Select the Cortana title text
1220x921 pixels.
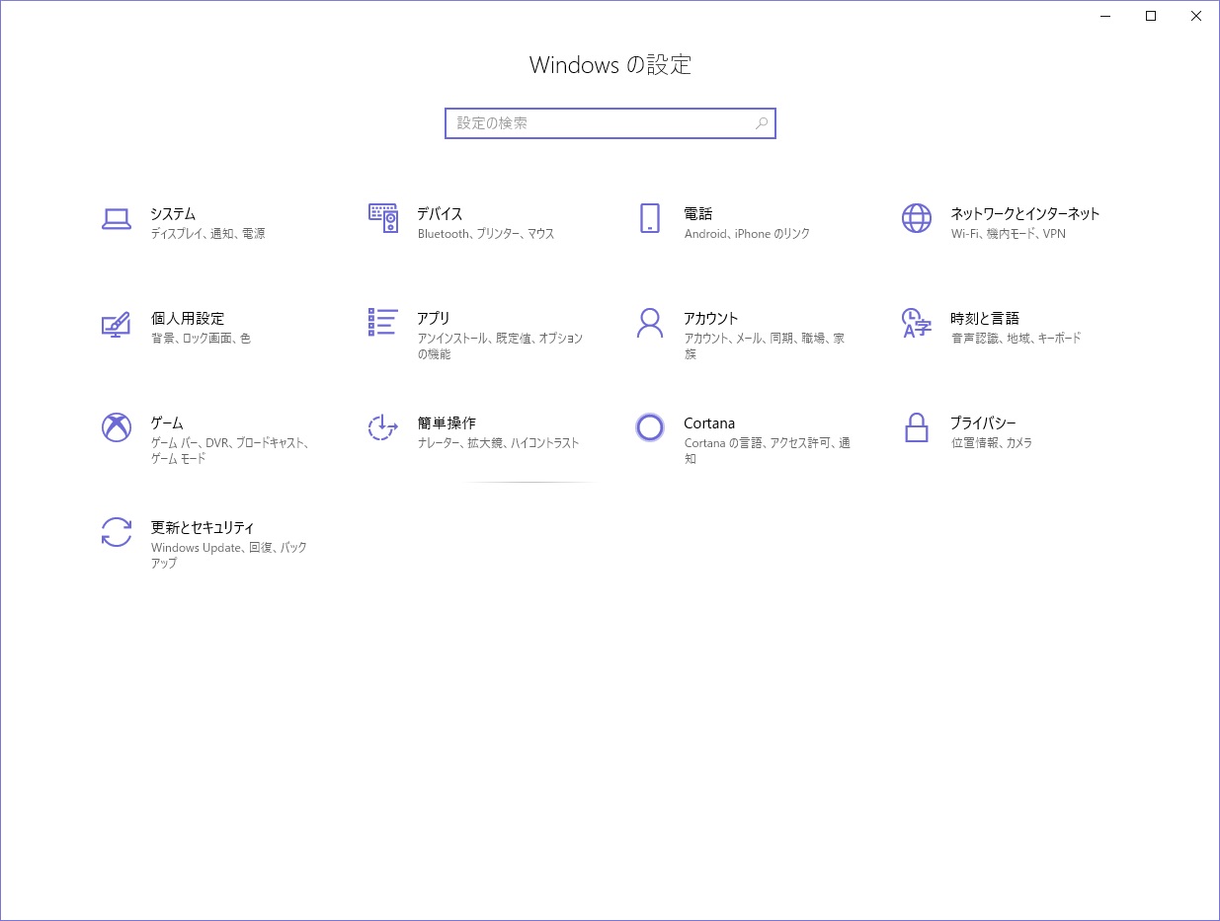709,422
